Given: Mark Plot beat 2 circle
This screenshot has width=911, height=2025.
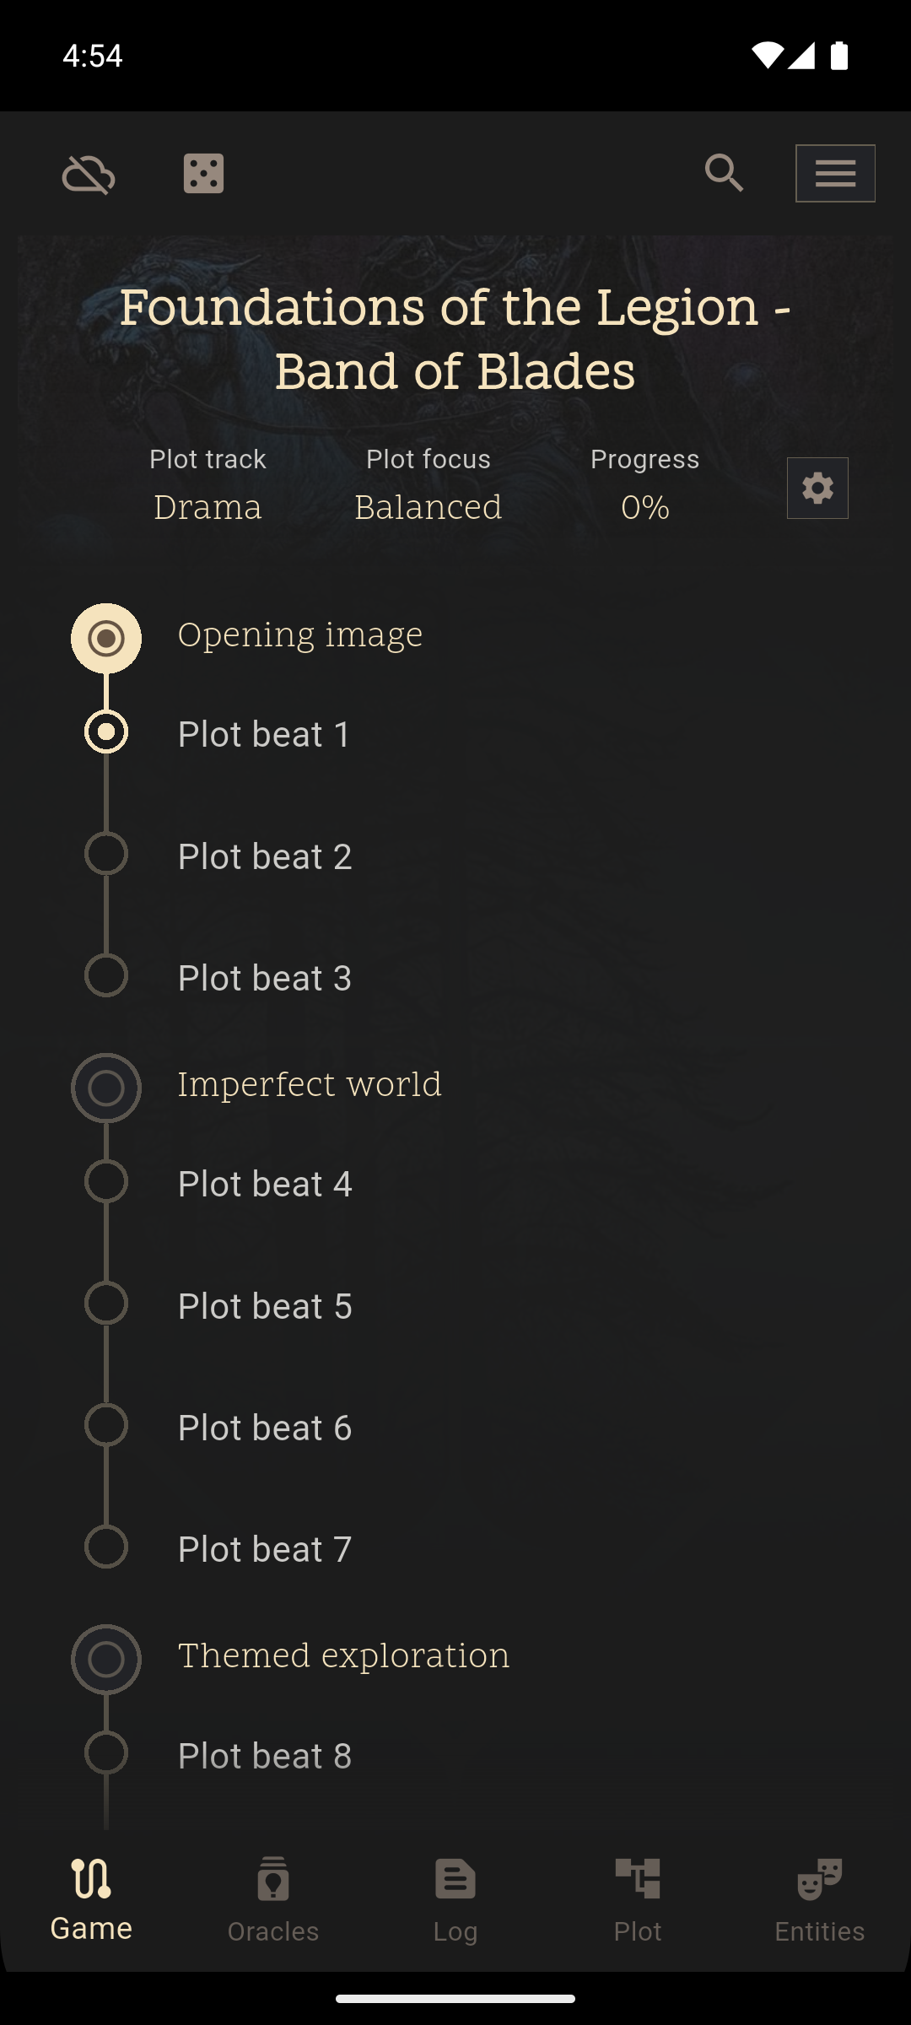Looking at the screenshot, I should [x=106, y=854].
